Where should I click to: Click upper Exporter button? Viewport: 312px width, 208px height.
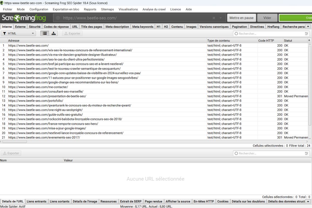pos(72,34)
